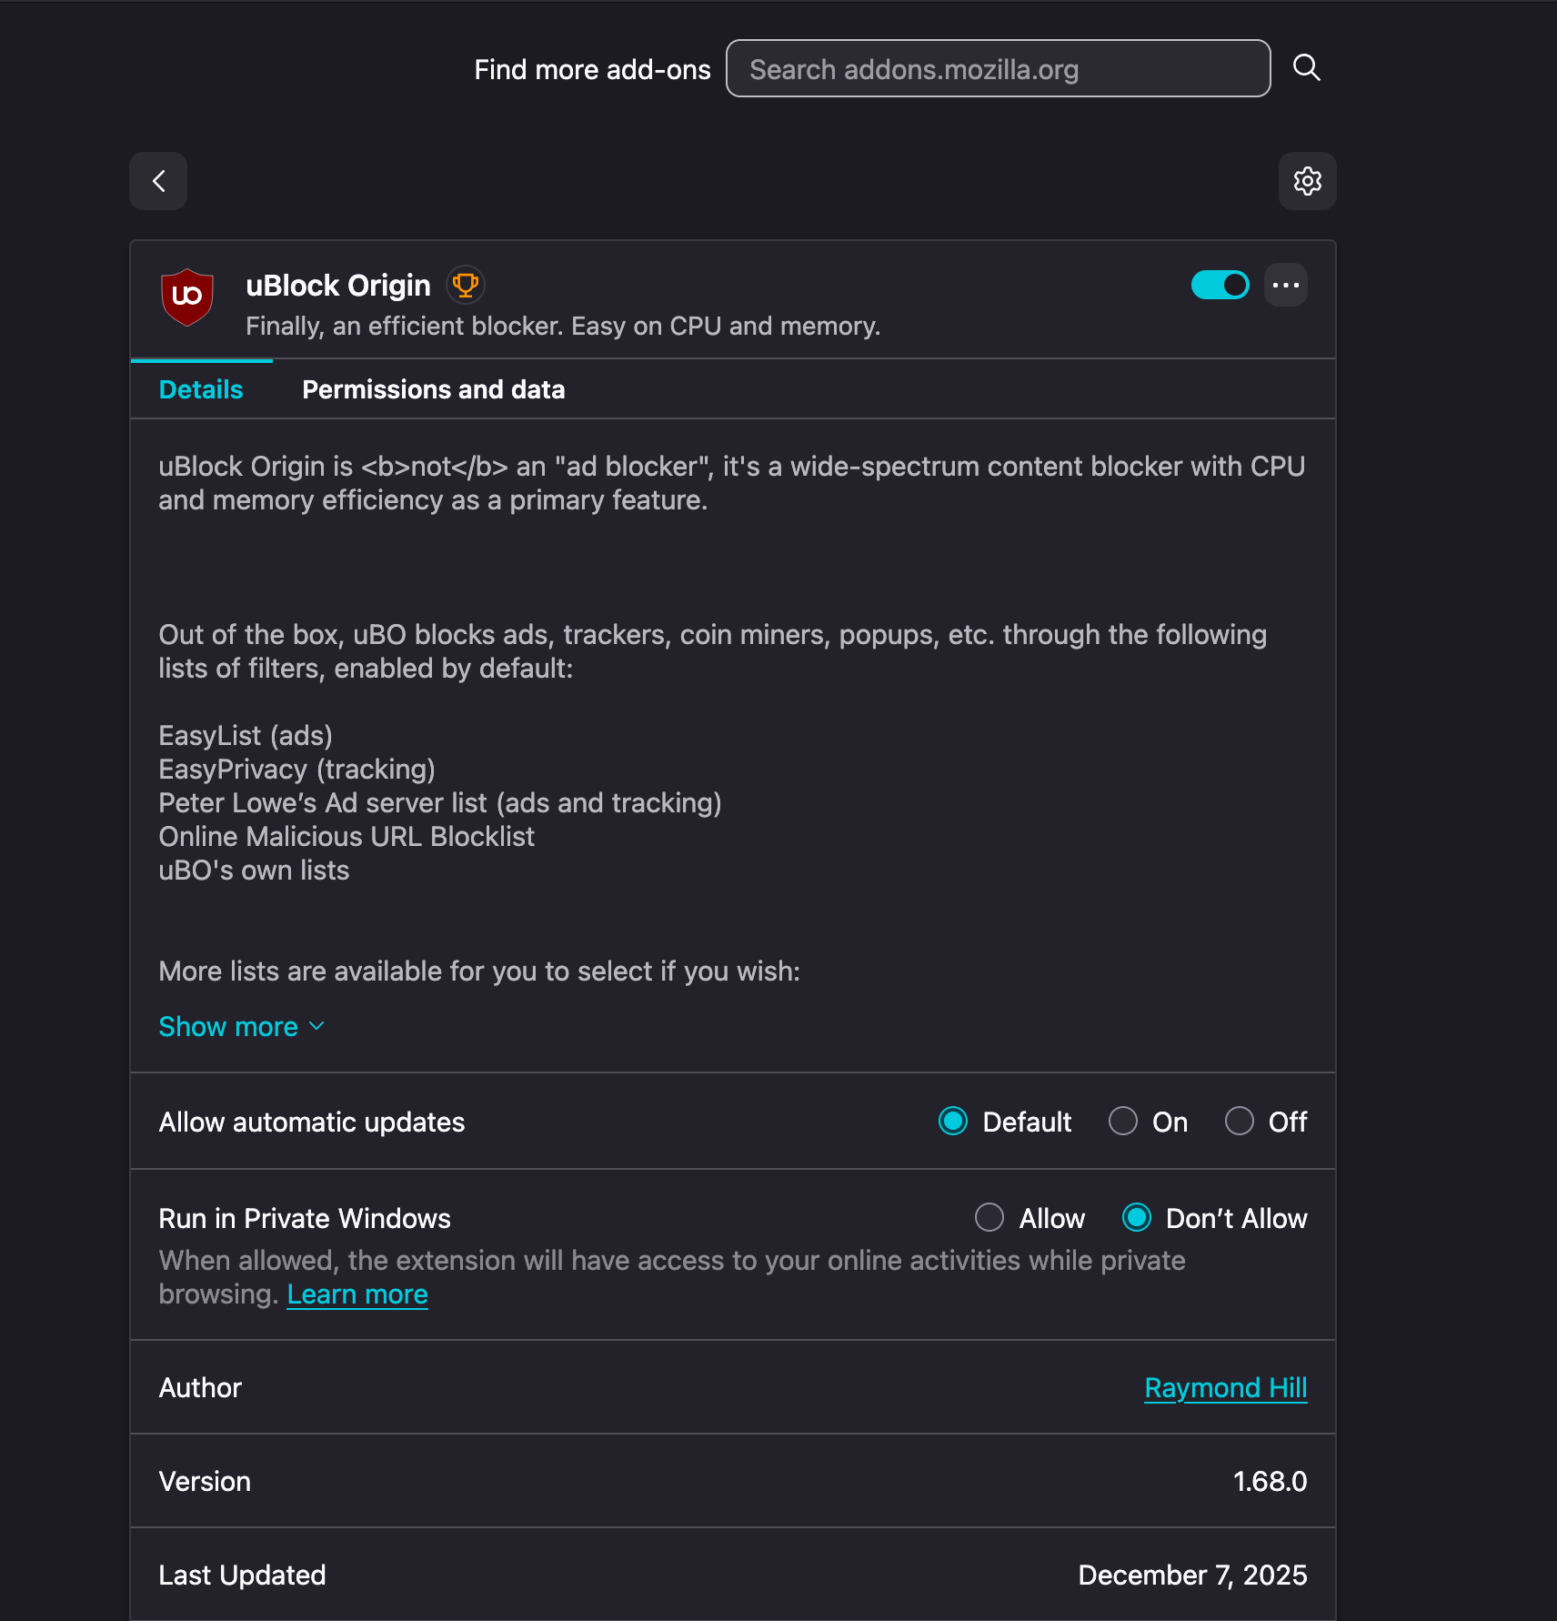Click the Find more add-ons label

[593, 70]
